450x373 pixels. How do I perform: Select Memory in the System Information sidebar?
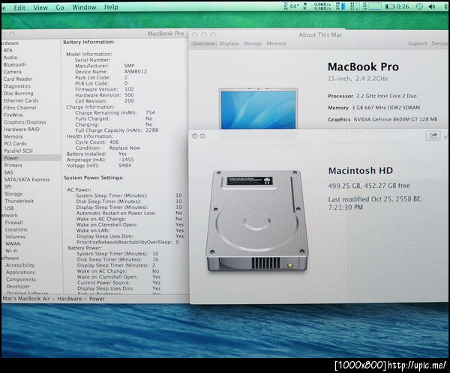tap(13, 136)
